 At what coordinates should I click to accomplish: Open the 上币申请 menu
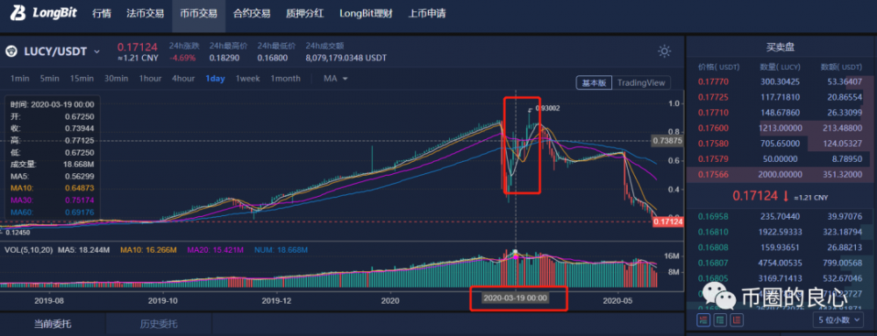coord(427,13)
